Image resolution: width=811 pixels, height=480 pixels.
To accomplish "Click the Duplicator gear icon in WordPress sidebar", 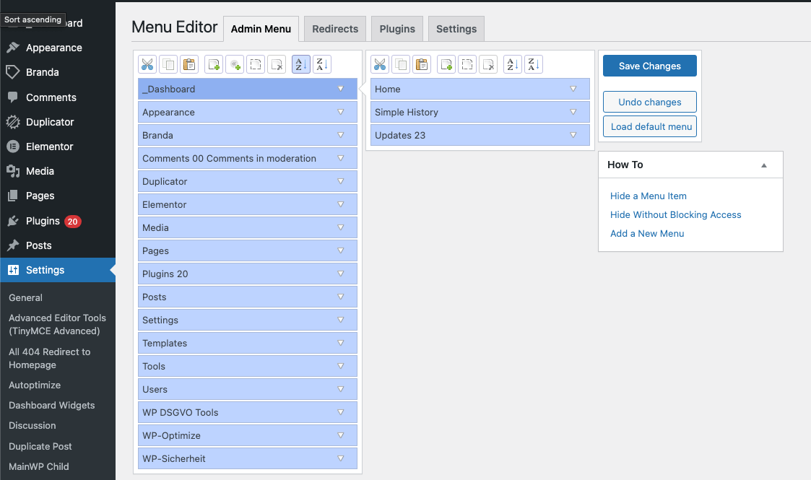I will point(13,122).
